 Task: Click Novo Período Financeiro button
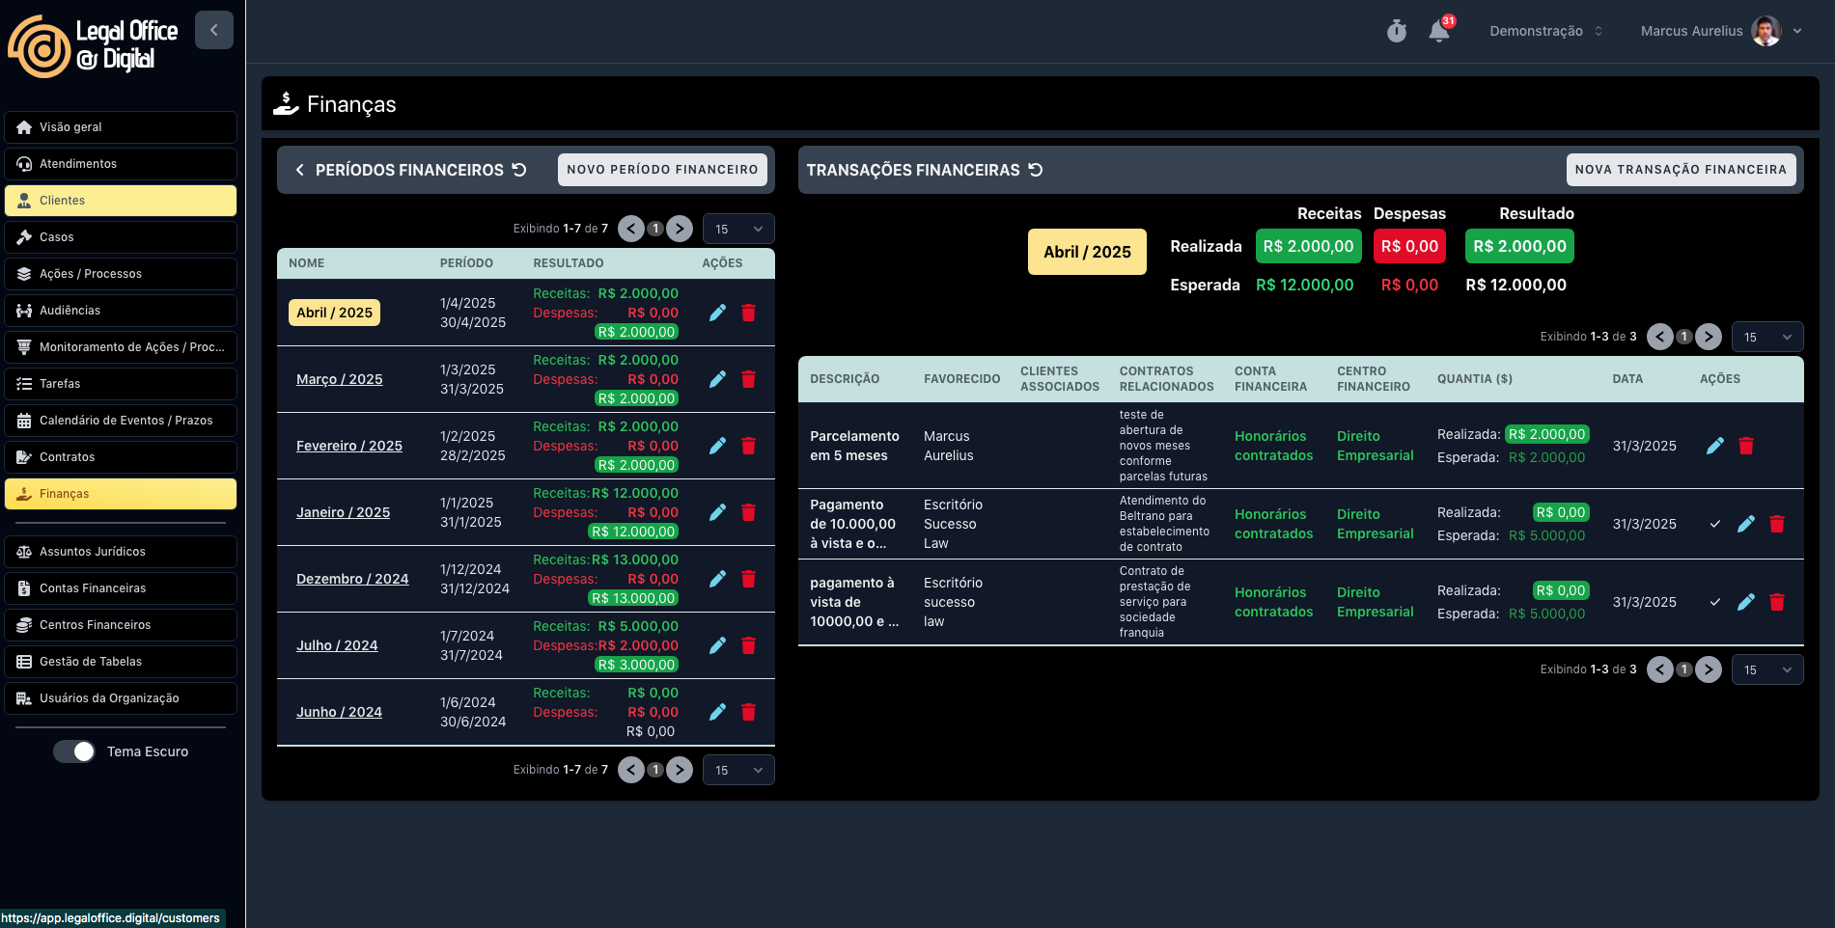pos(662,170)
